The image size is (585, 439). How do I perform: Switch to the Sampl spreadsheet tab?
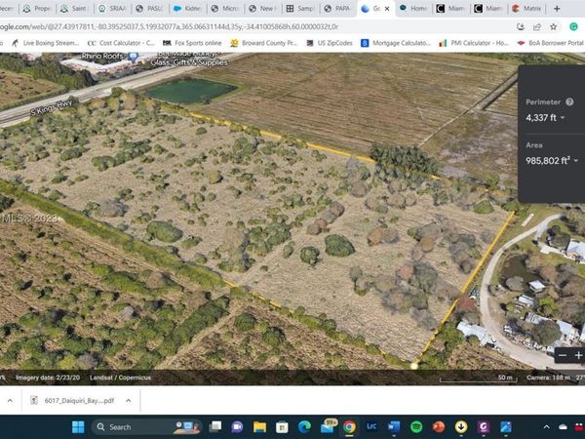tap(300, 8)
